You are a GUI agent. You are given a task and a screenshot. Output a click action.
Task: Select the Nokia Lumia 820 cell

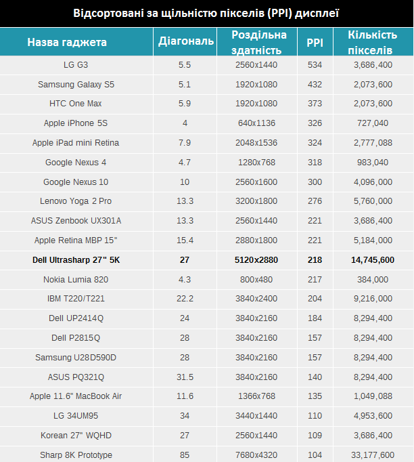click(x=76, y=279)
